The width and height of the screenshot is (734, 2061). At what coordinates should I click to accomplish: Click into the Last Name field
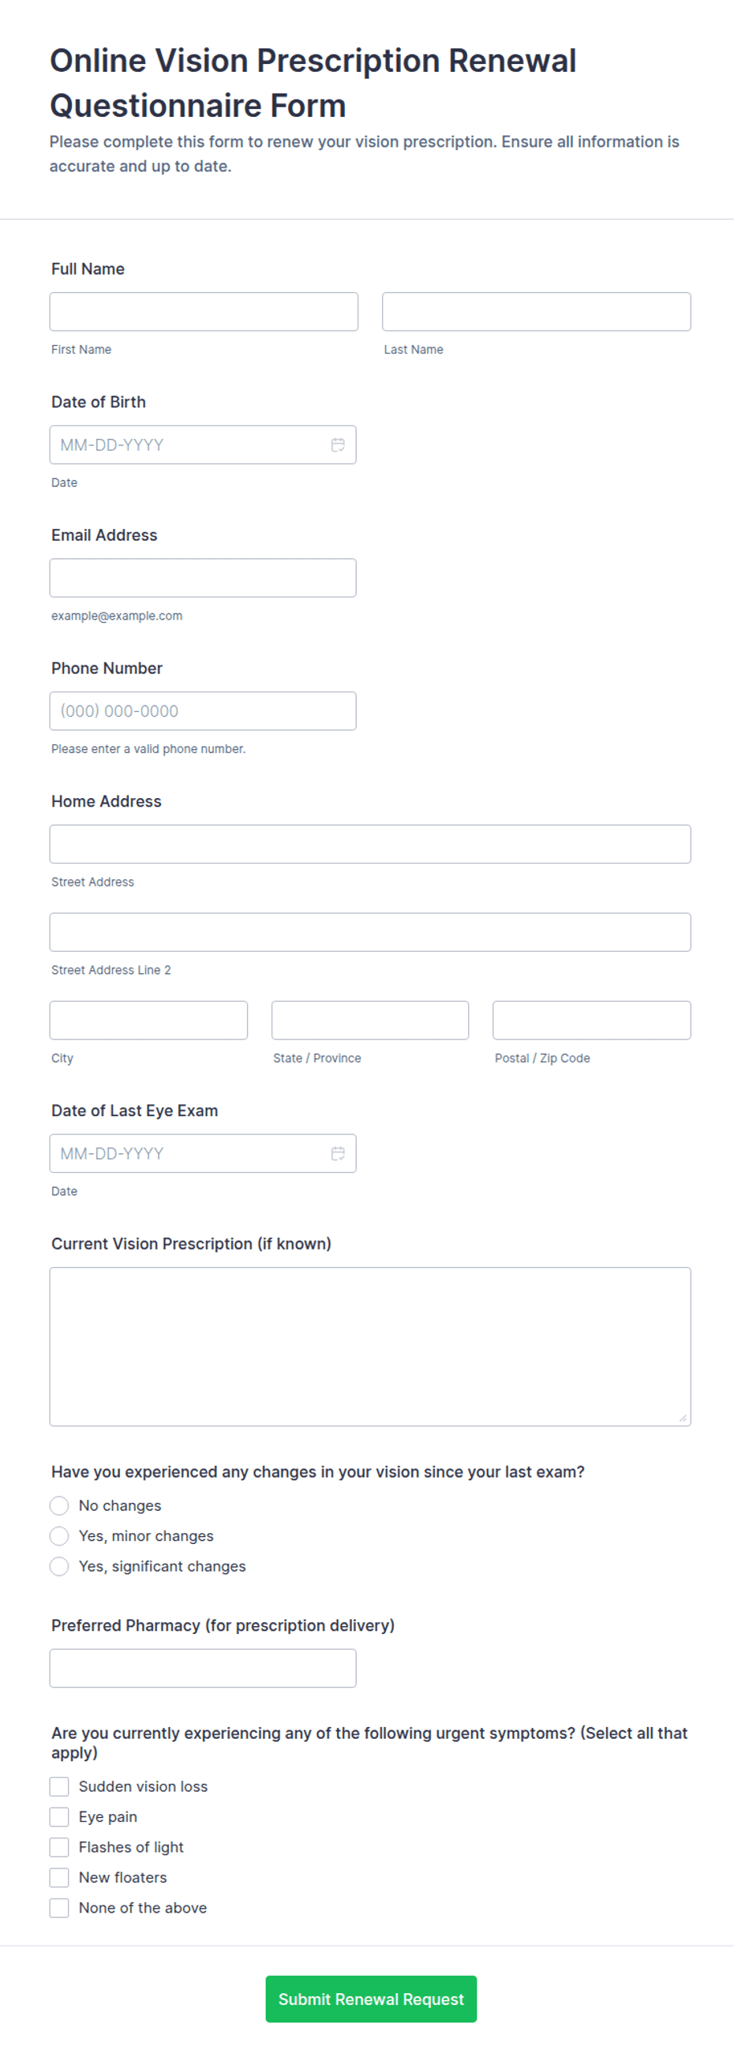pyautogui.click(x=537, y=312)
